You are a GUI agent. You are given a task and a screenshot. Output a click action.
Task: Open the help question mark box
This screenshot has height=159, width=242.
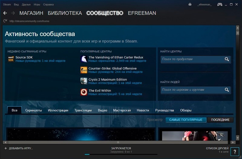coord(235,152)
